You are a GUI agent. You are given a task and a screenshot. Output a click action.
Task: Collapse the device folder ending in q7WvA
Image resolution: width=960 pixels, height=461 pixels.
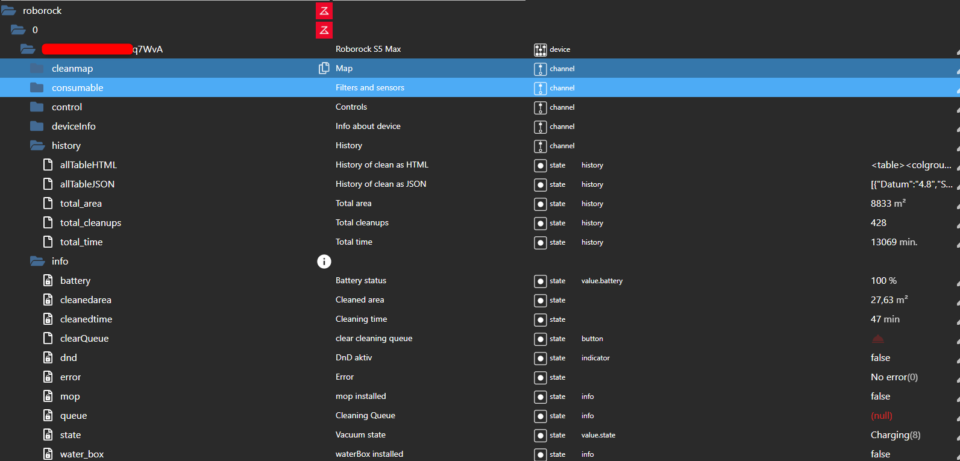pyautogui.click(x=28, y=49)
